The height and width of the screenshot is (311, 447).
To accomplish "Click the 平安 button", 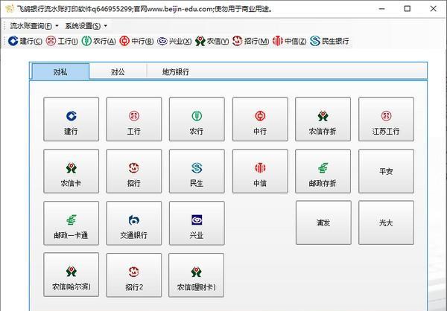I will [x=386, y=171].
